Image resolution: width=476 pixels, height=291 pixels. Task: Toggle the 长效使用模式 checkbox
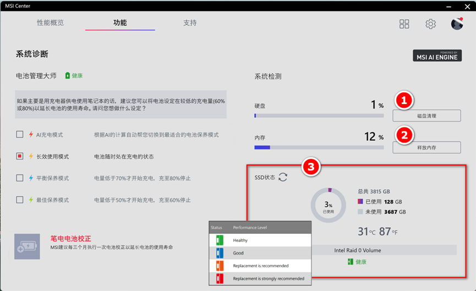pos(20,157)
